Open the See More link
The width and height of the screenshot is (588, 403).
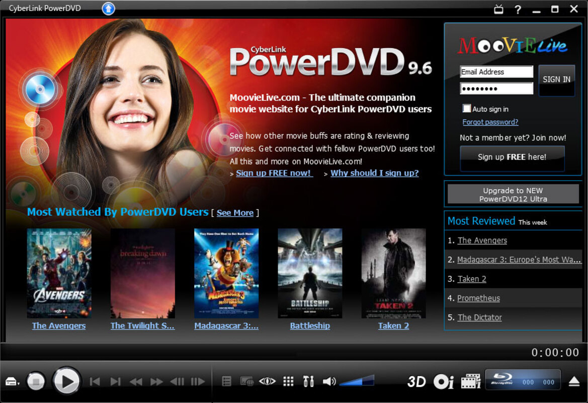click(x=235, y=213)
